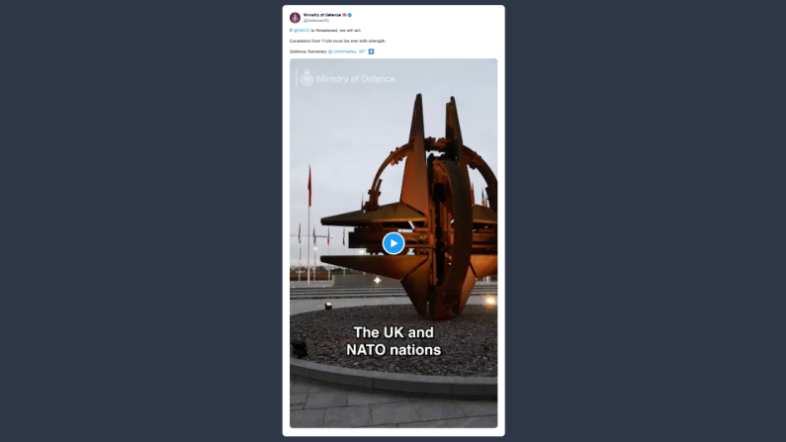Click the dark background outside the tweet card
Screen dimensions: 786x442
pyautogui.click(x=140, y=221)
